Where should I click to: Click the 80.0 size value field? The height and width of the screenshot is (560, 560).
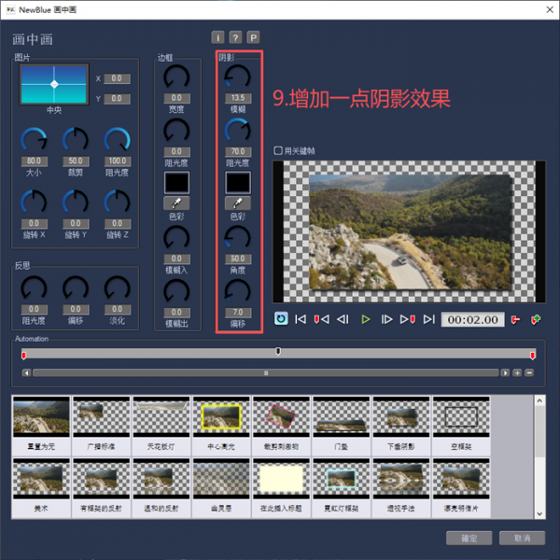[x=34, y=161]
